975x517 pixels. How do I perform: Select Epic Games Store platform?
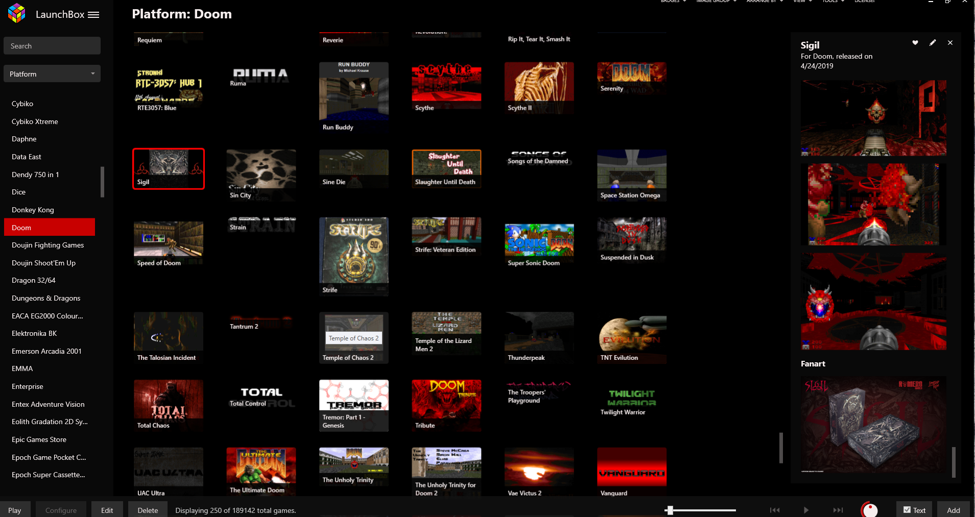click(x=50, y=439)
